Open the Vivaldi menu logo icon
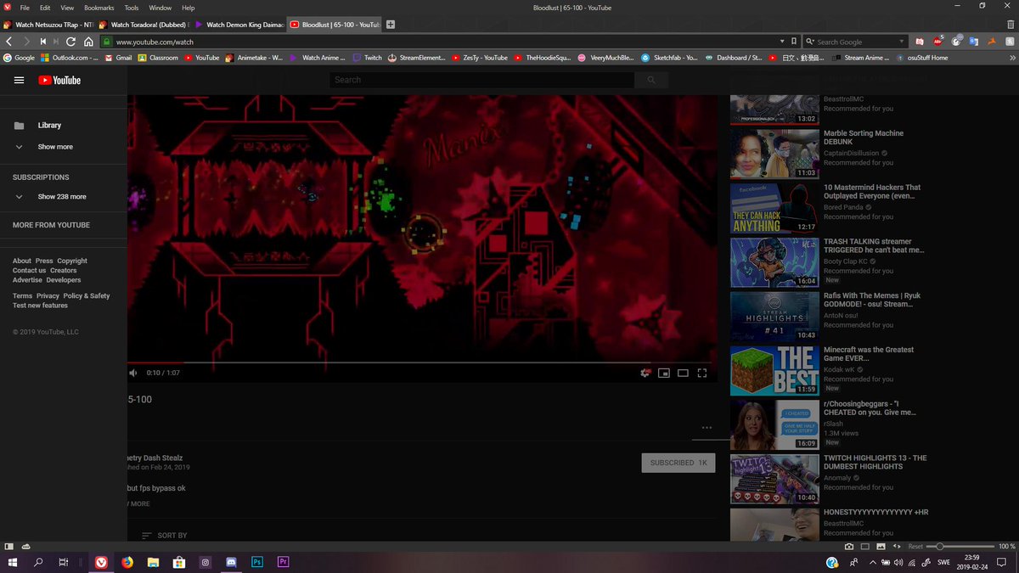The width and height of the screenshot is (1019, 573). (8, 7)
